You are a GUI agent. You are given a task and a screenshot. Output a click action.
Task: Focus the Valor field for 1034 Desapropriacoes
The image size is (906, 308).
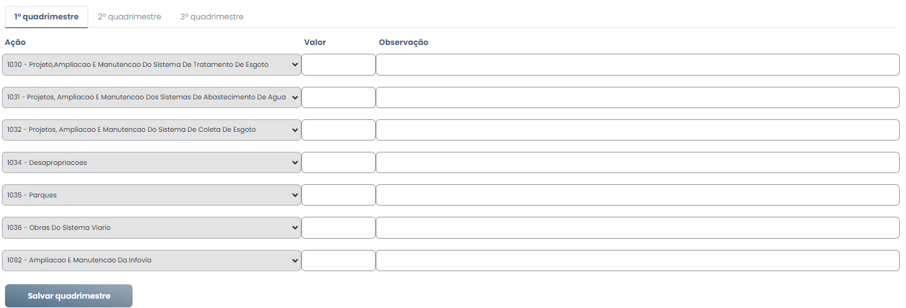point(338,162)
